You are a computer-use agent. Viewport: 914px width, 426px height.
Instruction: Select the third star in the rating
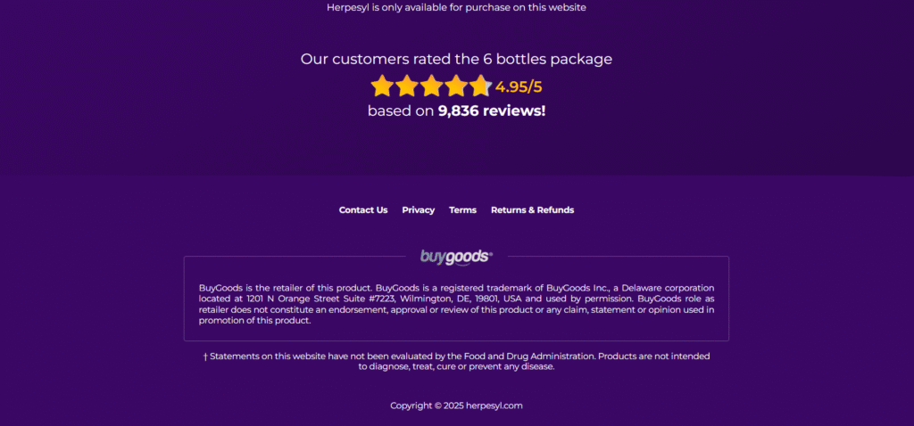click(432, 86)
